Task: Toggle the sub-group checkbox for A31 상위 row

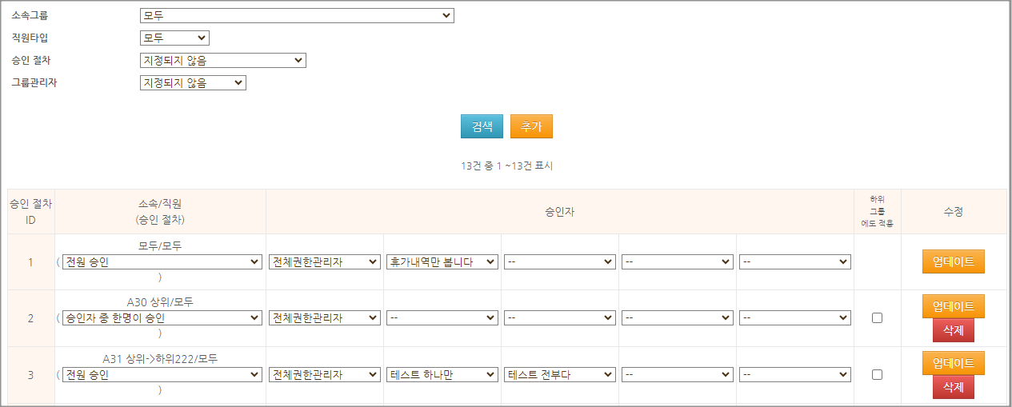Action: click(x=877, y=374)
